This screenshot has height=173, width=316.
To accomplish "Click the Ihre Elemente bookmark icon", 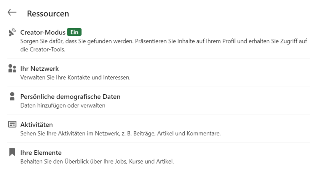I will coord(11,153).
